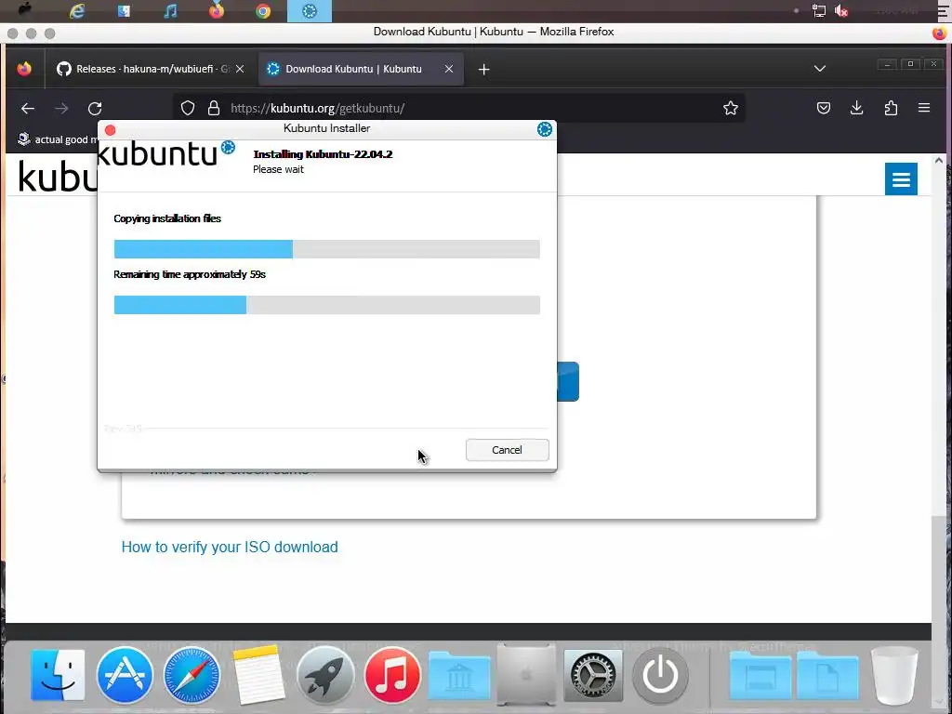Open a new Firefox tab

pyautogui.click(x=483, y=70)
